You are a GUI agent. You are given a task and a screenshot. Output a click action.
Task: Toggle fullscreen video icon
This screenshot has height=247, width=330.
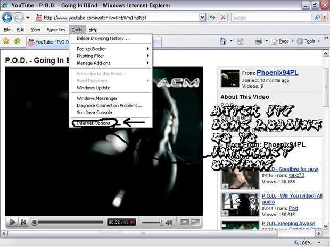pyautogui.click(x=196, y=222)
